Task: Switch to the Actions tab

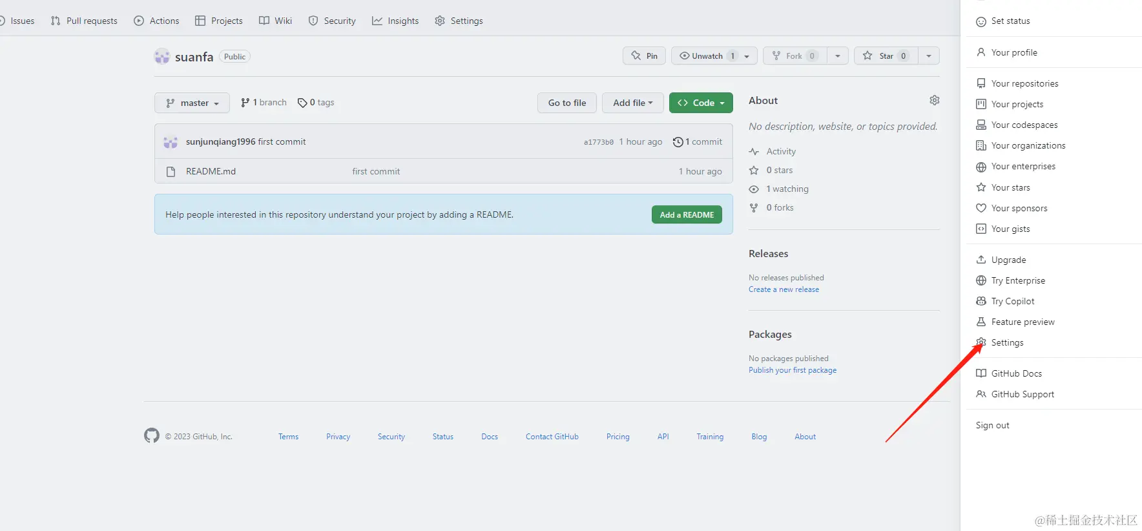Action: click(156, 21)
